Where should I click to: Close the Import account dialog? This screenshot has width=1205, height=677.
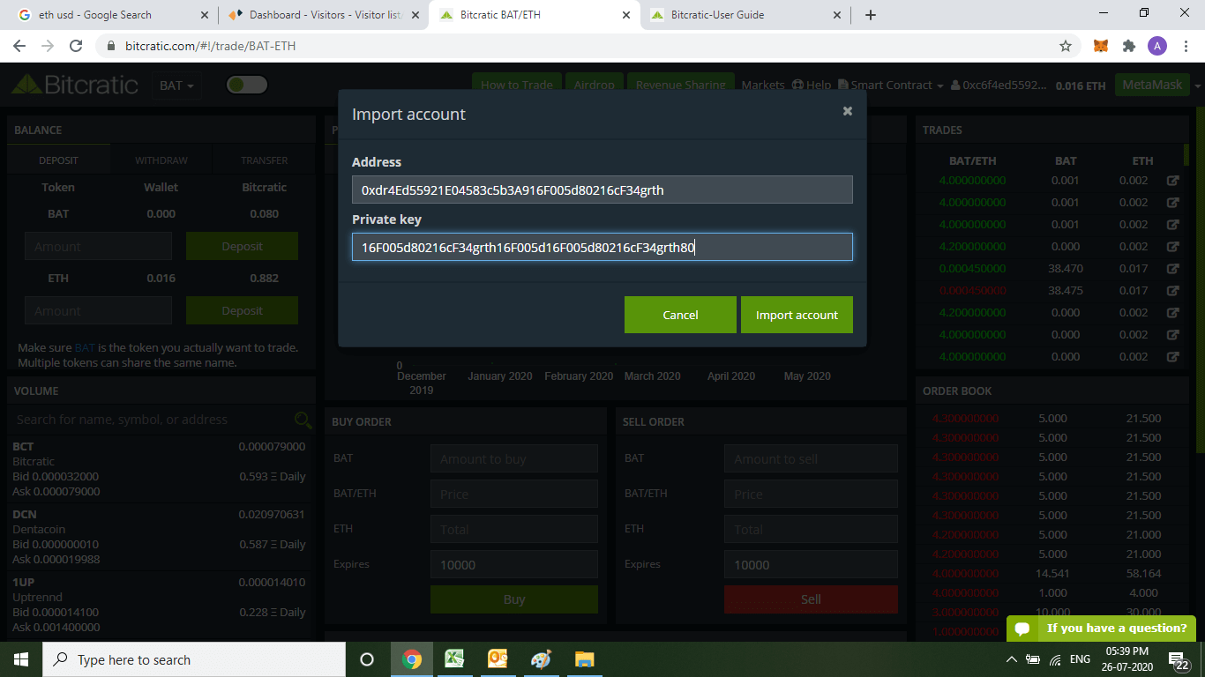[848, 111]
